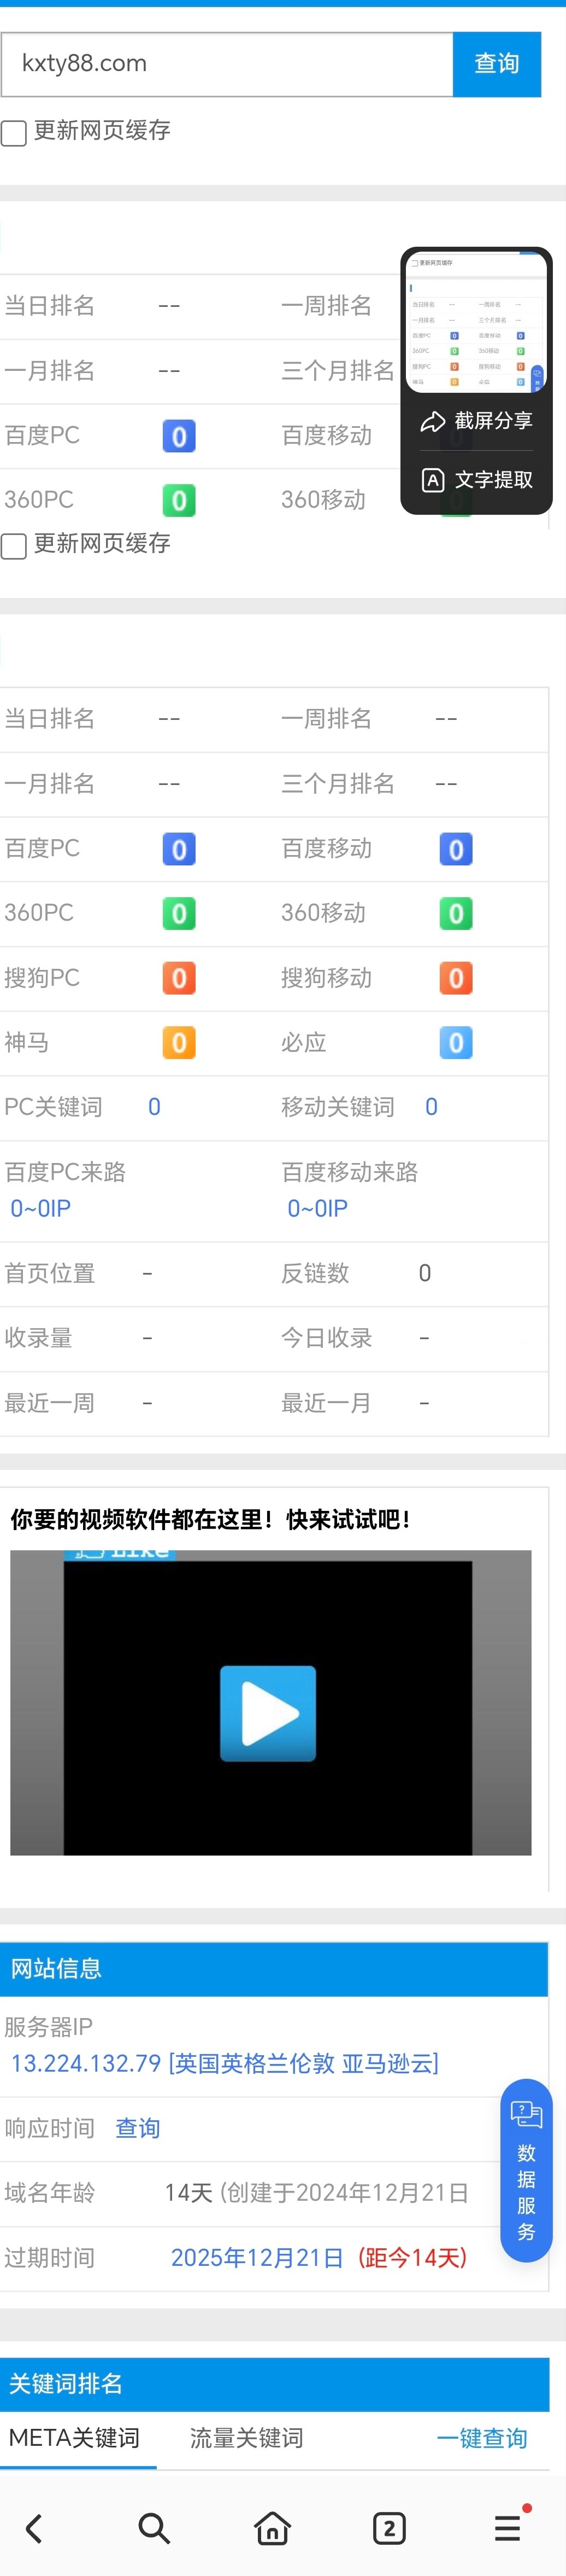Select 文字提取 text extraction option
Viewport: 566px width, 2576px height.
(476, 480)
